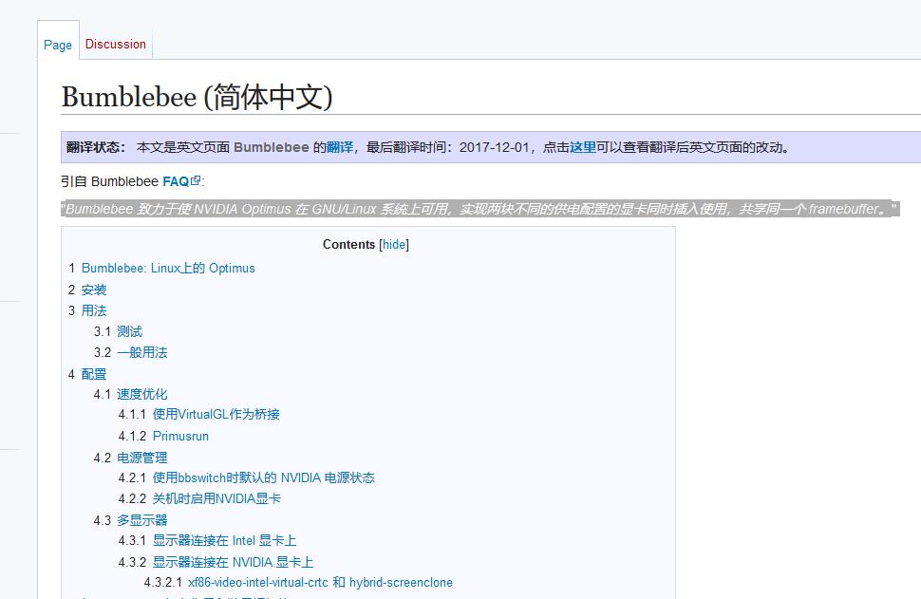
Task: Open the 配置 section from Contents
Action: [x=95, y=374]
